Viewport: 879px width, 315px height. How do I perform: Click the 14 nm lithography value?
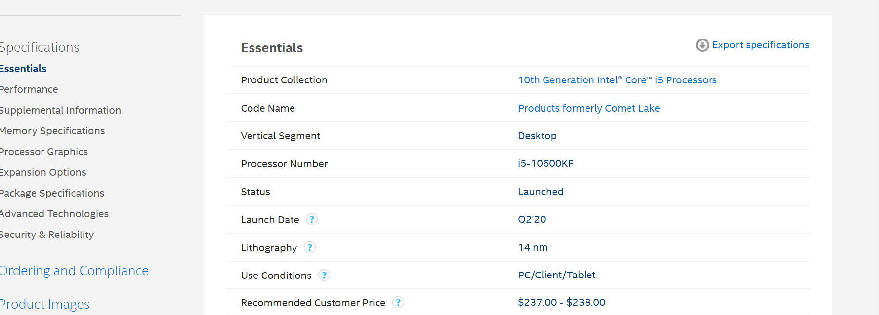point(533,247)
